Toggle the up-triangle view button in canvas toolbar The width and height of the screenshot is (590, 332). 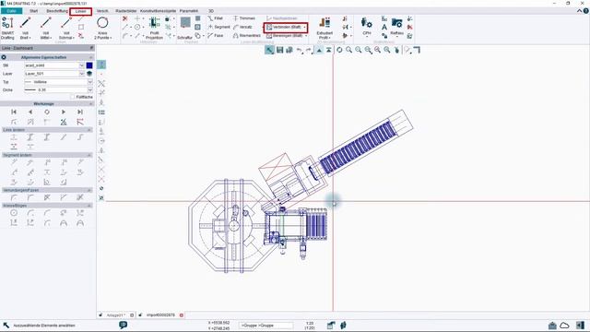[319, 50]
